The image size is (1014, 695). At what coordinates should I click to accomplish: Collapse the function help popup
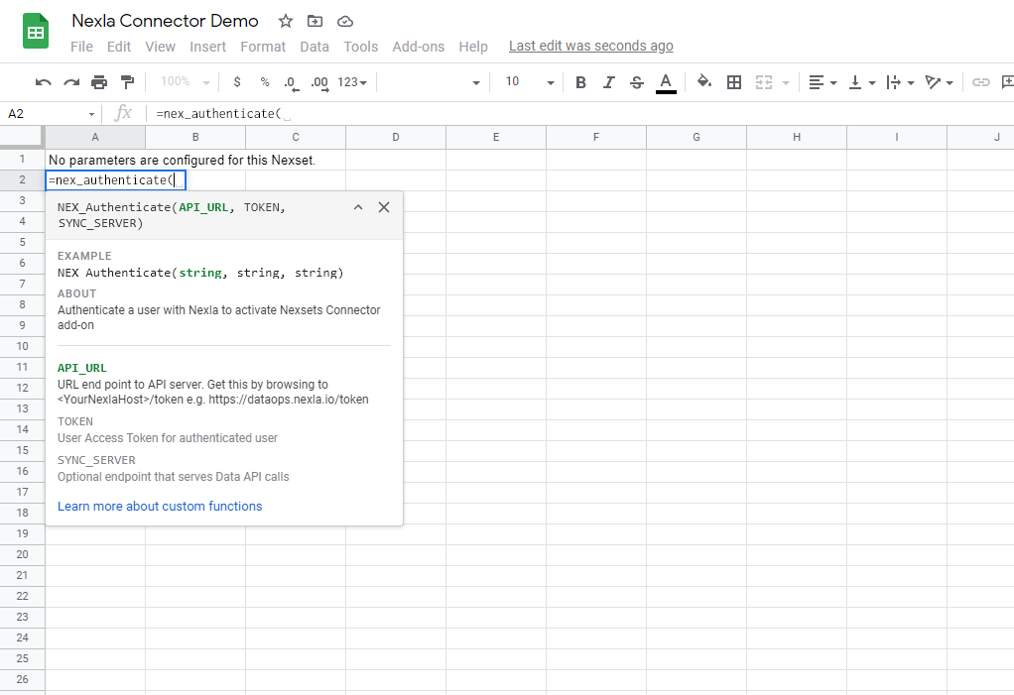(x=357, y=207)
